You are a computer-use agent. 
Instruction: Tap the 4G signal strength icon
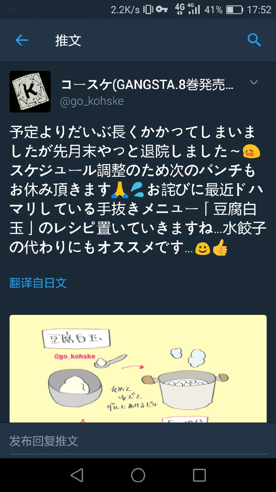pos(194,9)
